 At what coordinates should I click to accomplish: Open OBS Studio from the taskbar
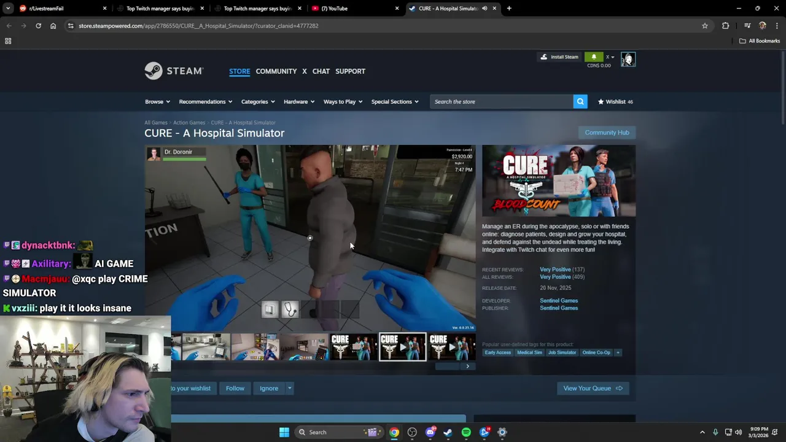pos(412,432)
